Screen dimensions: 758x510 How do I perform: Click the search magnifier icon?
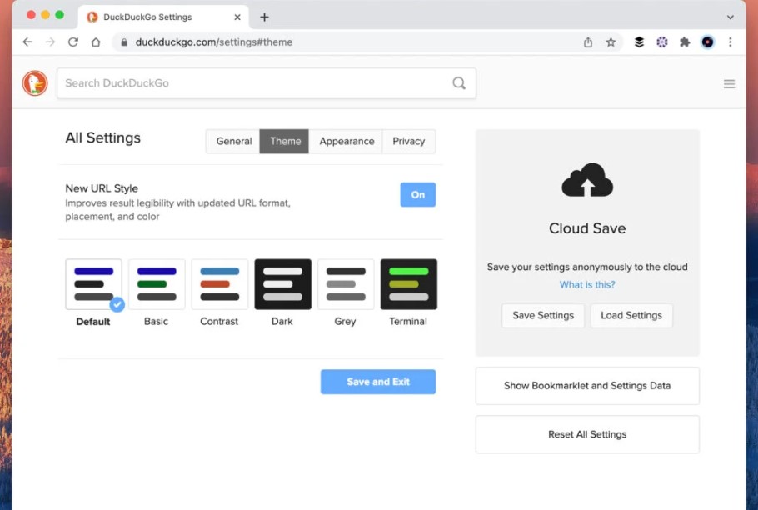pyautogui.click(x=459, y=83)
